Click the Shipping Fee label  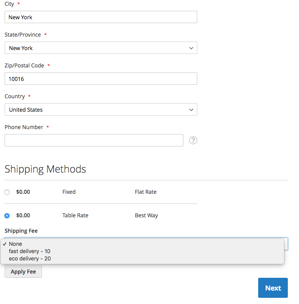coord(21,231)
